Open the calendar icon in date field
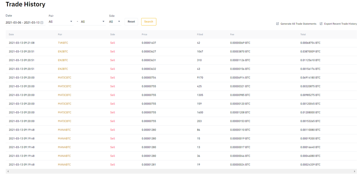362x174 pixels. 42,23
